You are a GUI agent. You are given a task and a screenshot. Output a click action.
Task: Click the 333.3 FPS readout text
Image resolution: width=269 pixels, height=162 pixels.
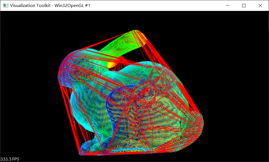[x=10, y=159]
